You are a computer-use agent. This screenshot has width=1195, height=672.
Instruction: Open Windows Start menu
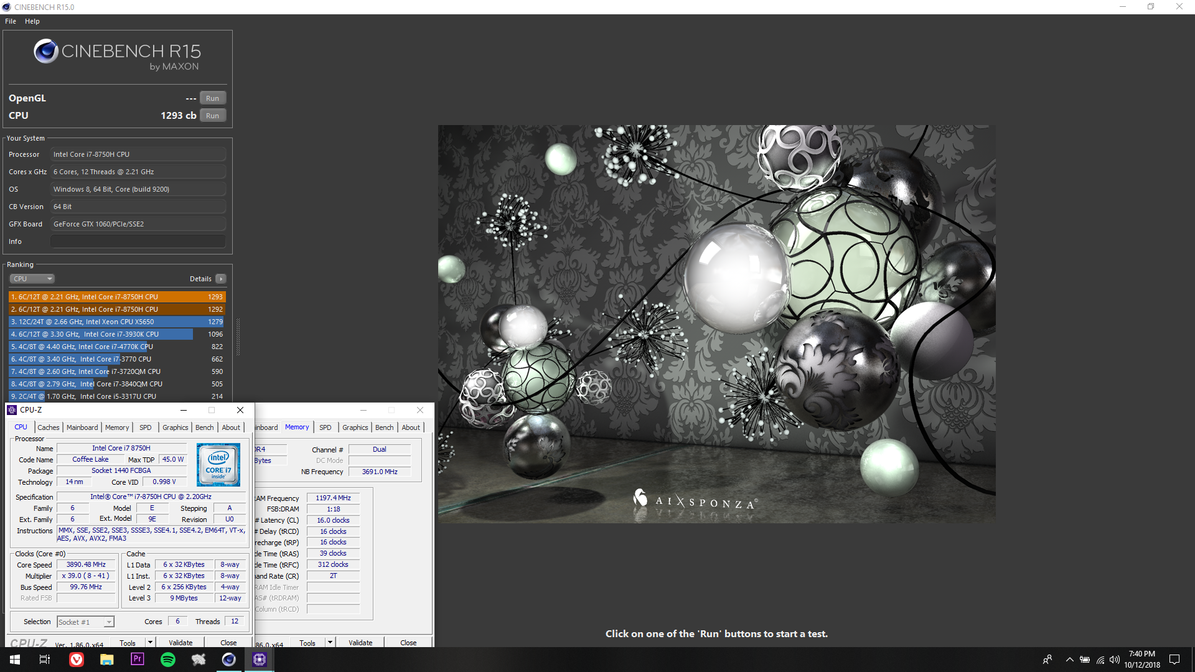15,660
